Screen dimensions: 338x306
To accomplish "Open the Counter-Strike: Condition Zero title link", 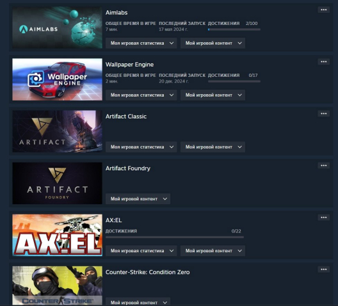I will coord(148,272).
